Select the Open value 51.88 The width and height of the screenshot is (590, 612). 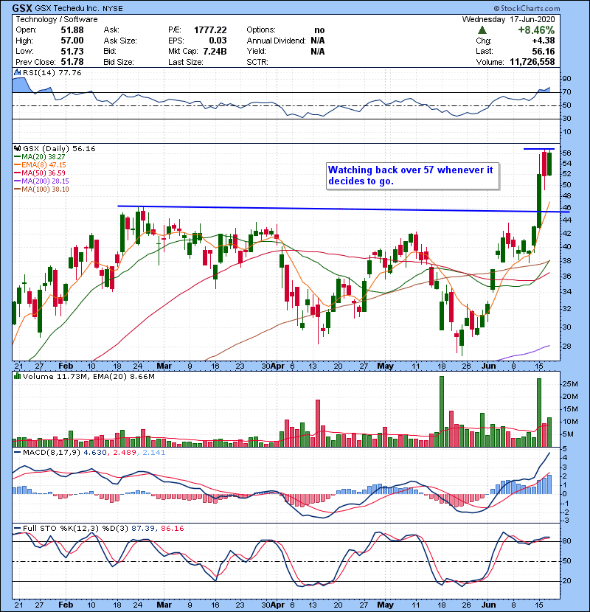tap(72, 30)
